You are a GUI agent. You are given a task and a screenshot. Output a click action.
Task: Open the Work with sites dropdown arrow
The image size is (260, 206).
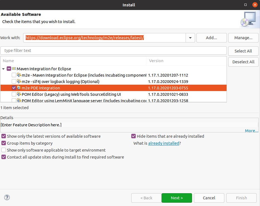tap(190, 38)
